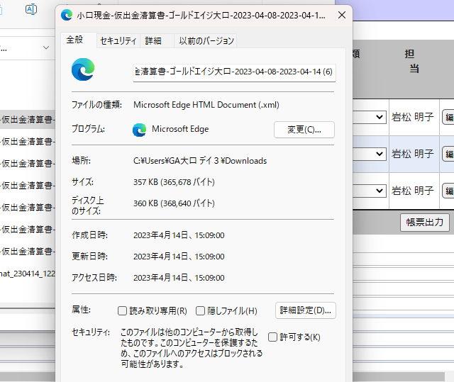Check the 許可する unblock checkbox
The image size is (454, 382).
pos(273,337)
